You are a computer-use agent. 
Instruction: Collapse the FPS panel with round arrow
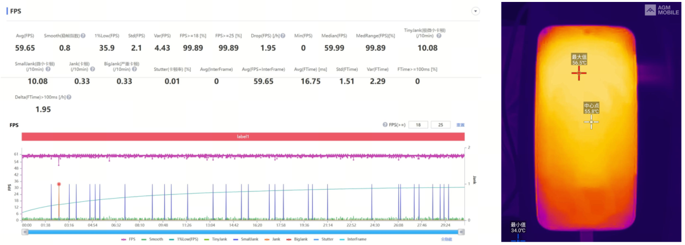click(476, 11)
